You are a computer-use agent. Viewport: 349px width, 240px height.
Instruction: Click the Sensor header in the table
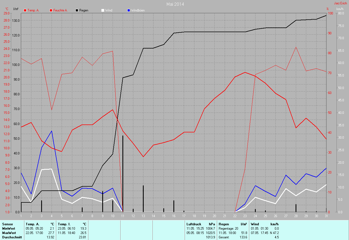[x=7, y=224]
